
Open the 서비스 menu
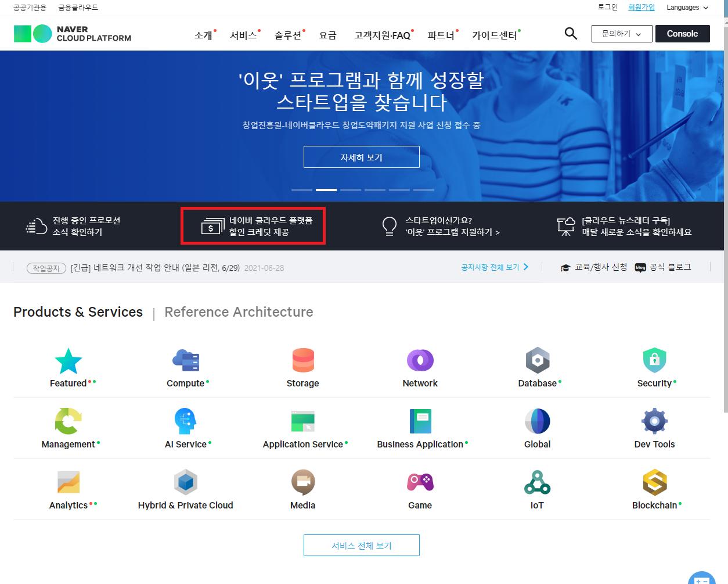(243, 35)
